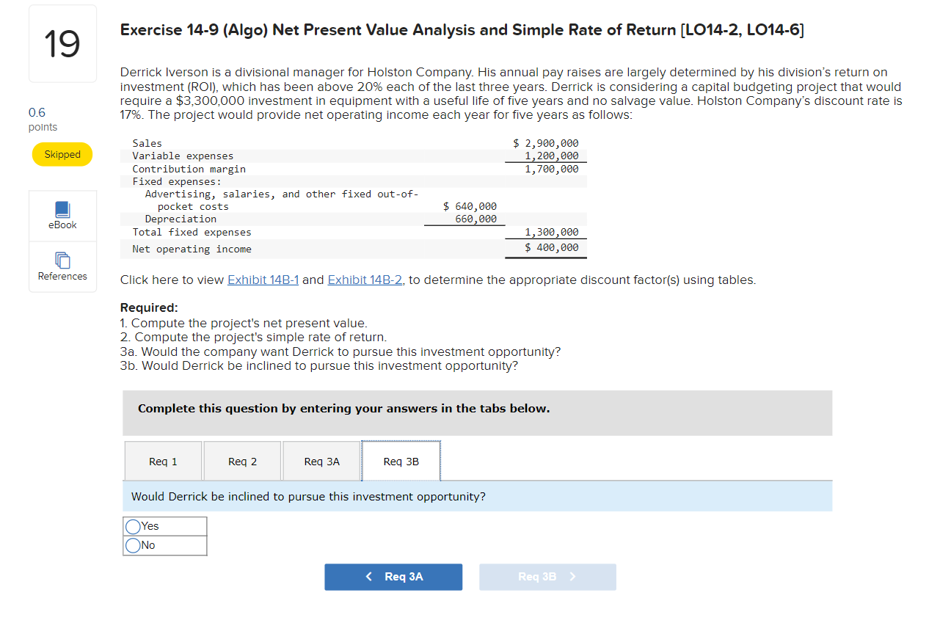
Task: Click the $ 400,000 net operating income value
Action: 552,247
